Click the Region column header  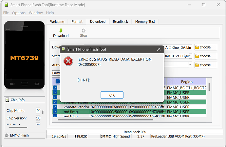coord(187,82)
